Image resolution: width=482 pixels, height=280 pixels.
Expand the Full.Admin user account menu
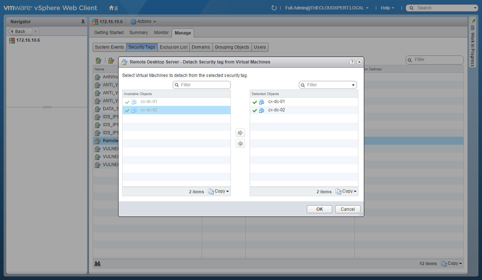327,8
